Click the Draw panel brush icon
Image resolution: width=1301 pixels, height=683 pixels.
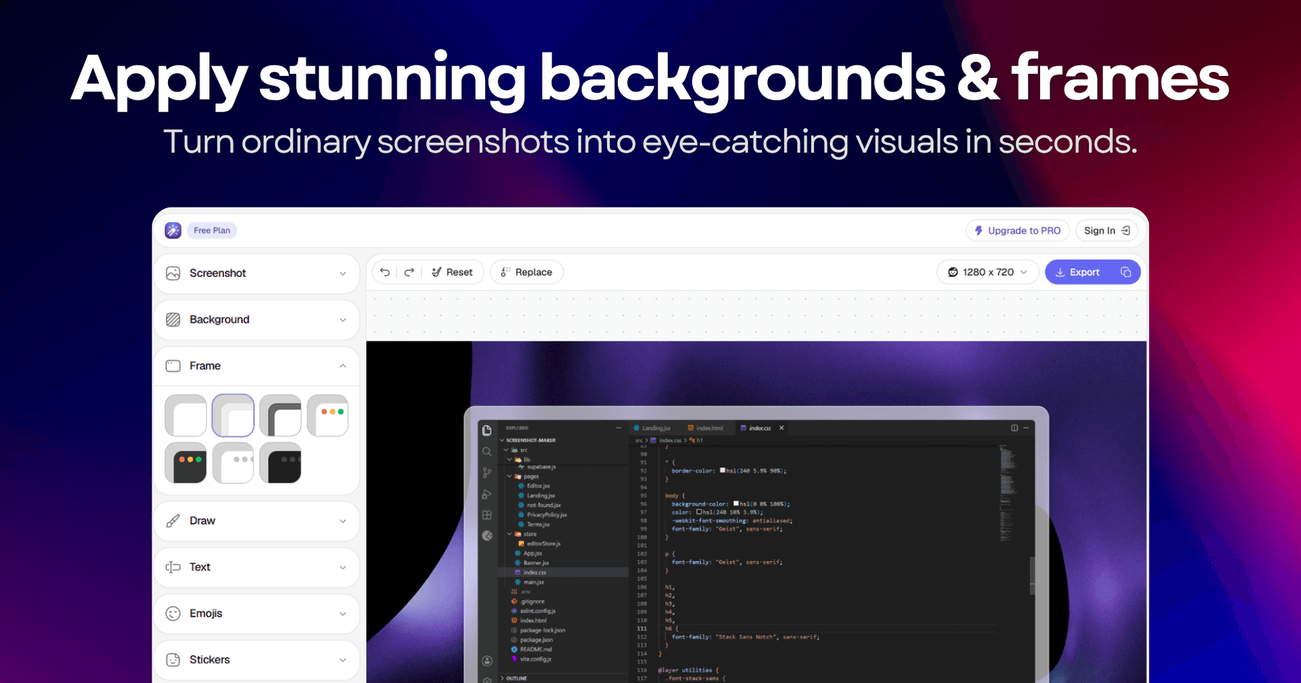173,521
